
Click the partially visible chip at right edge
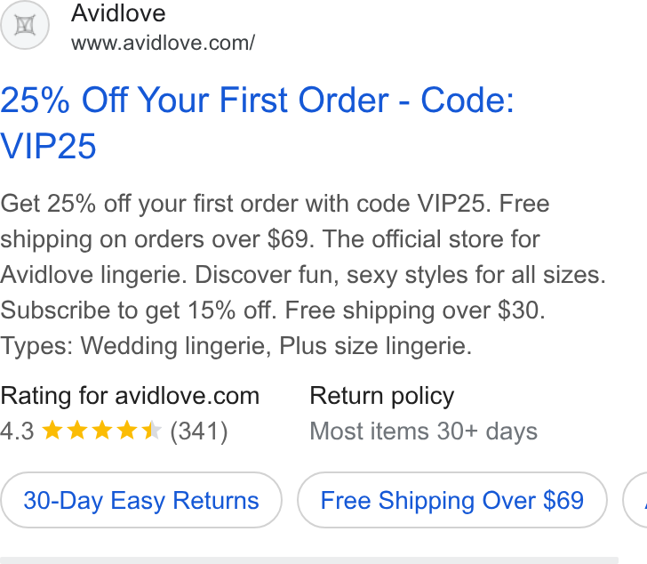click(635, 500)
